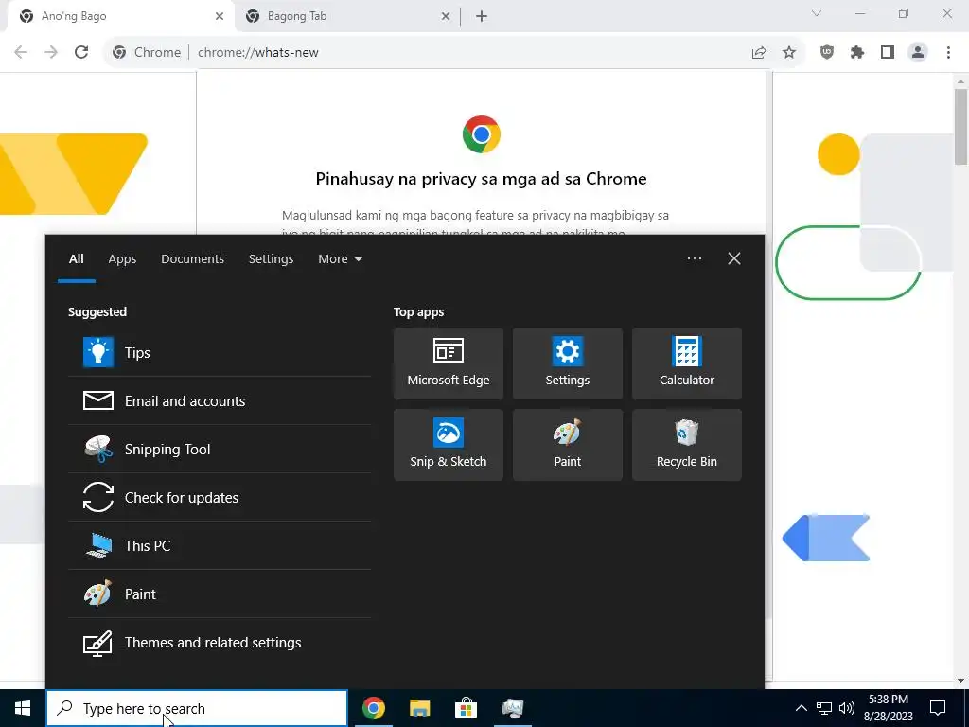The height and width of the screenshot is (727, 969).
Task: Open a new Chrome tab
Action: 482,16
